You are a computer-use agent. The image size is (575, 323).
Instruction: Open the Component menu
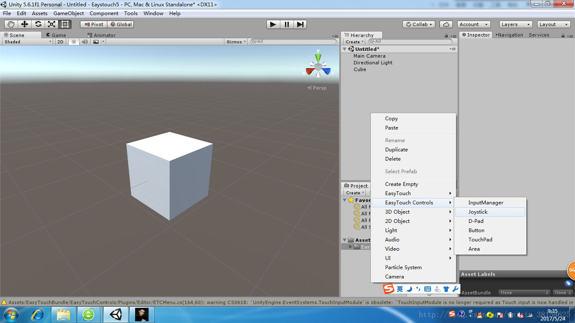click(x=104, y=13)
